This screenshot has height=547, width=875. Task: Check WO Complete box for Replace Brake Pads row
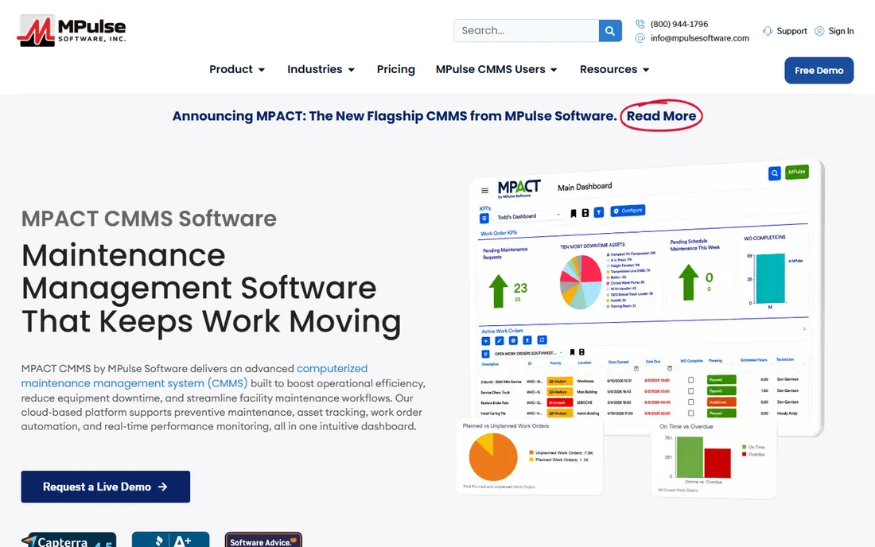click(690, 402)
